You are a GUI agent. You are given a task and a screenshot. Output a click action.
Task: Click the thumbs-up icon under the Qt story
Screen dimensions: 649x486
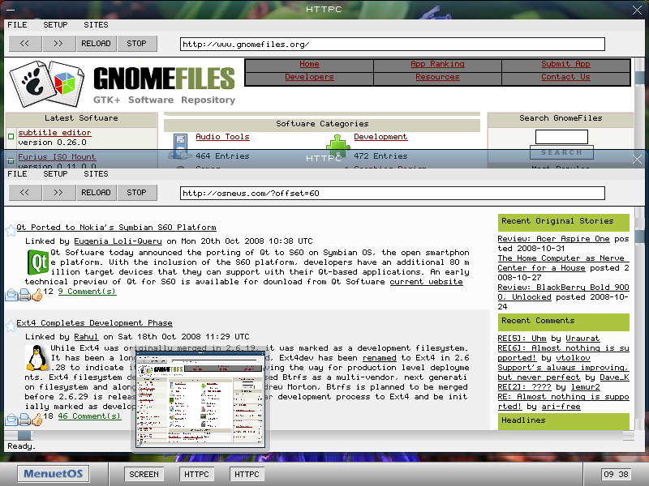[37, 295]
